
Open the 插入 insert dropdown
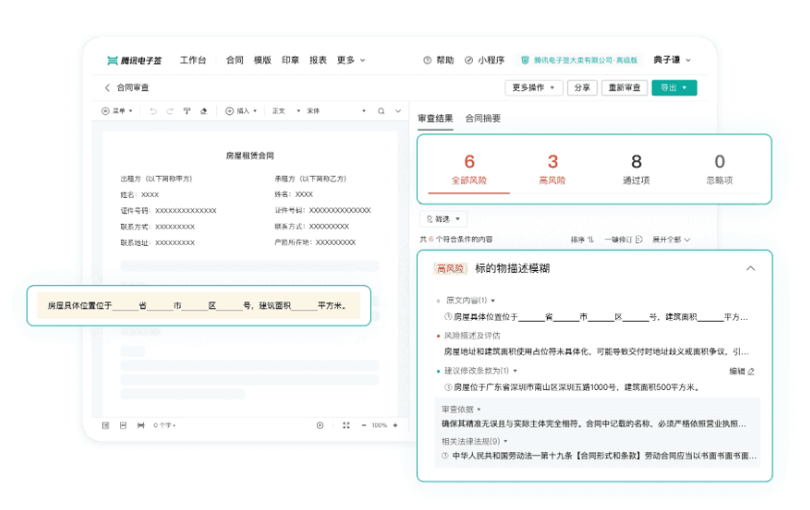point(241,111)
